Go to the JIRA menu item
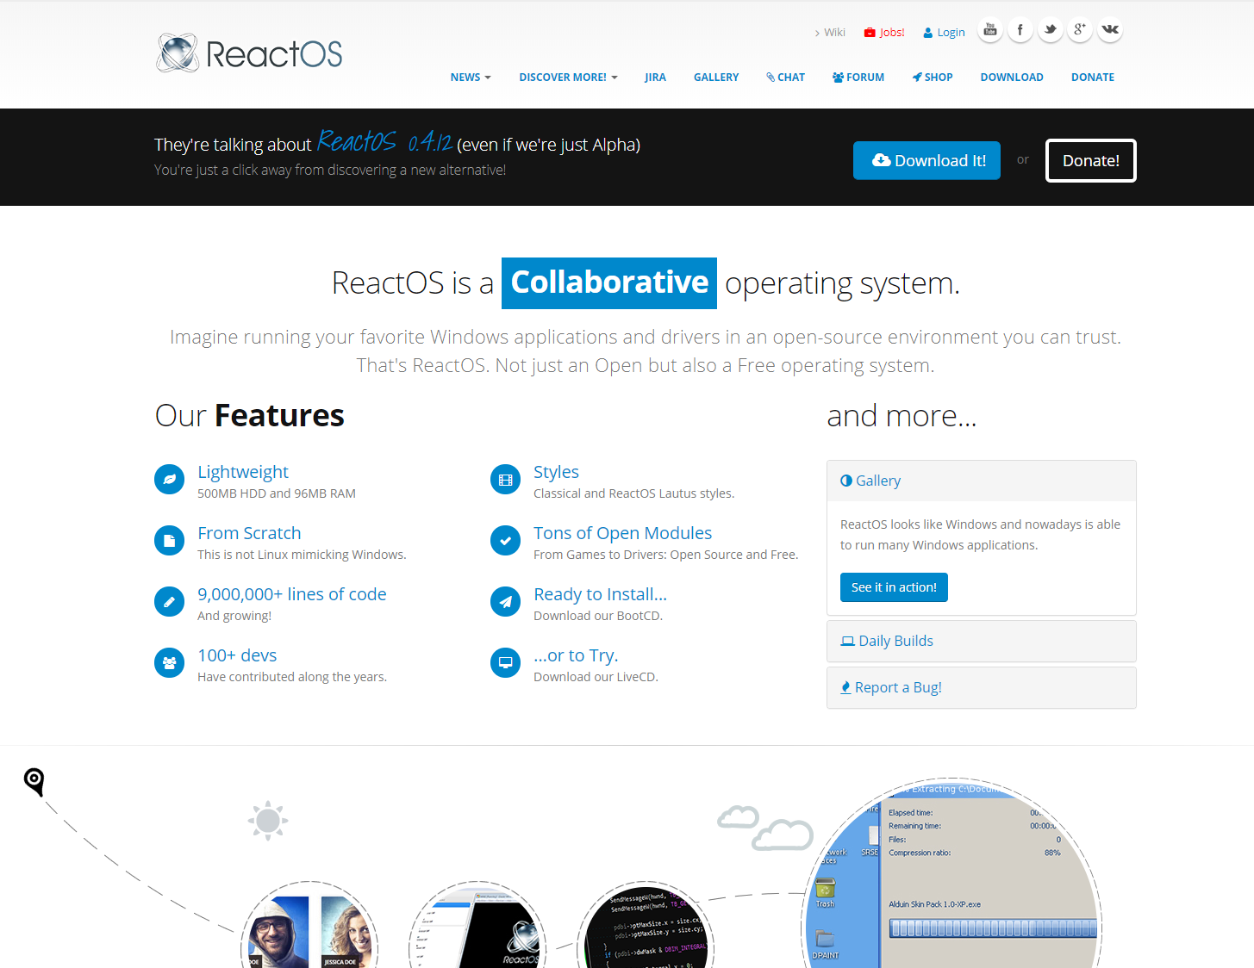The width and height of the screenshot is (1254, 968). point(655,78)
